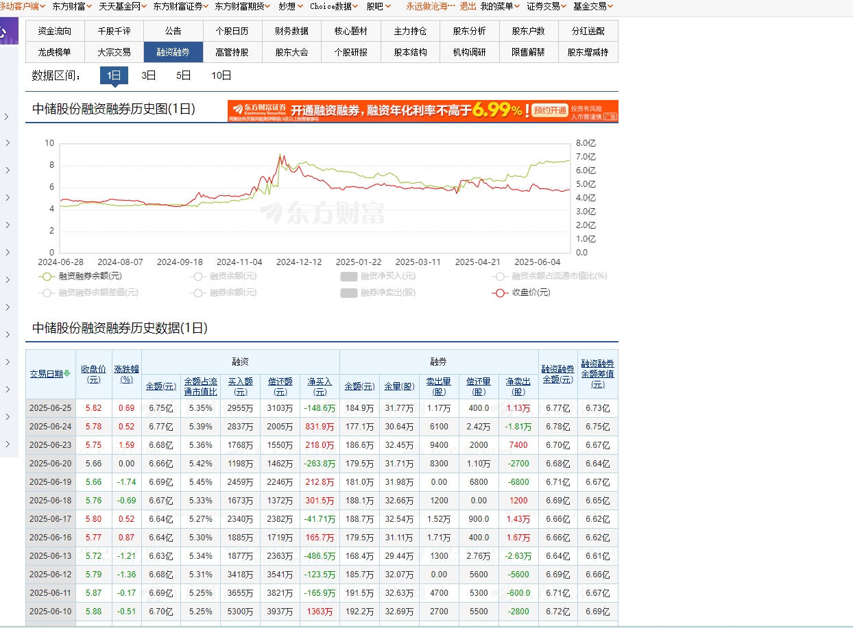Open the 股东户数 tab
Screen dimensions: 853x628
(529, 31)
